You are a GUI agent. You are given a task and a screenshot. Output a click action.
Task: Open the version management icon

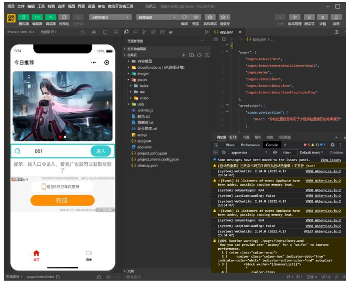pyautogui.click(x=295, y=17)
